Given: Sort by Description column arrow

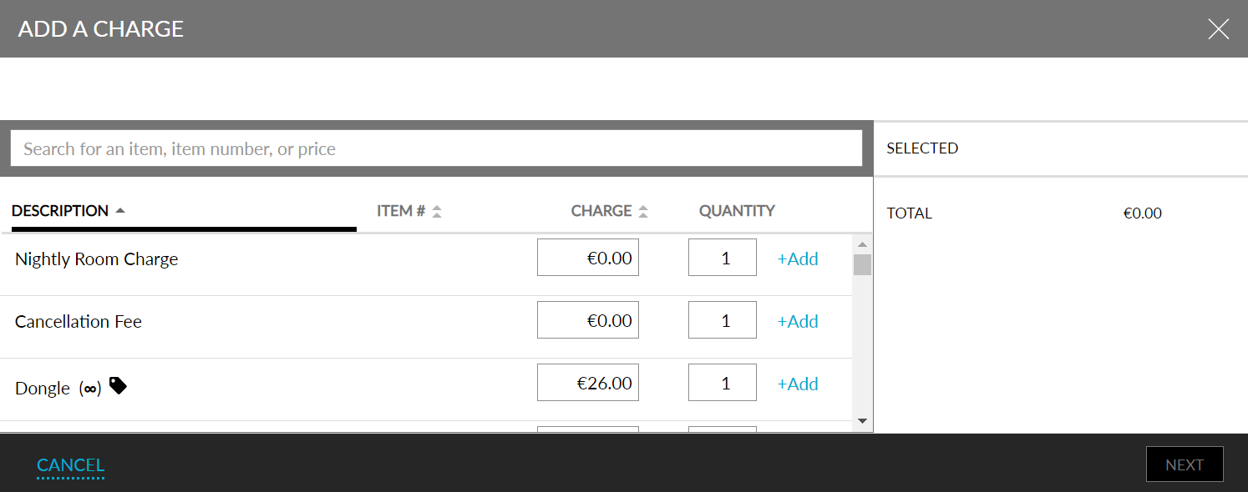Looking at the screenshot, I should coord(120,210).
